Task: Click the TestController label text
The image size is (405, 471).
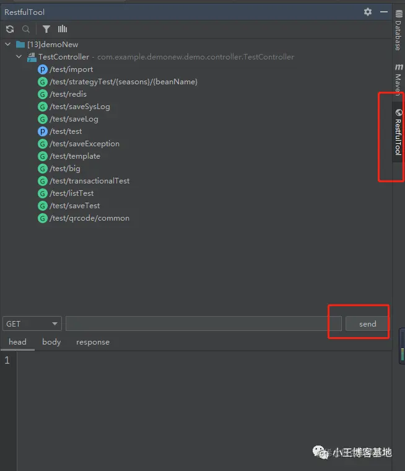Action: (x=64, y=57)
